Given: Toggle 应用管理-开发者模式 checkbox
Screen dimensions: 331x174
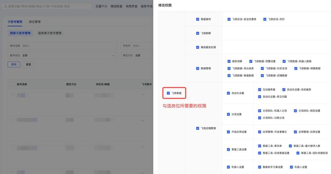Looking at the screenshot, I should [260, 132].
